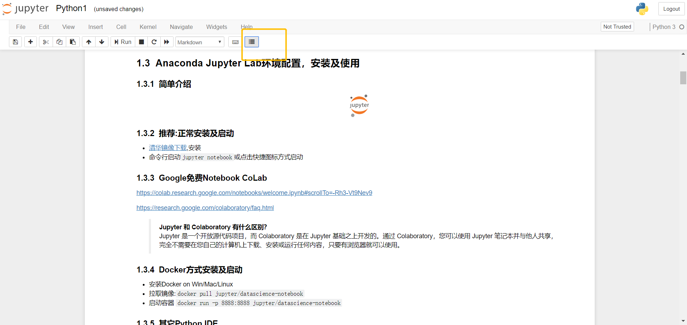Interrupt the kernel with stop icon

tap(141, 42)
